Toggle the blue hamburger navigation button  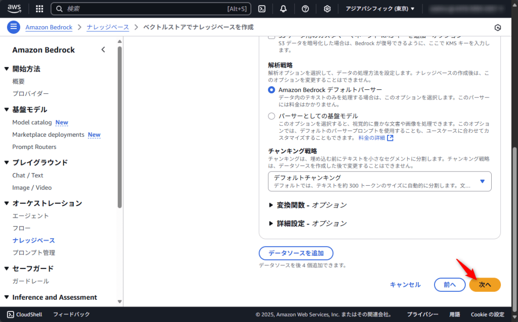[x=14, y=27]
